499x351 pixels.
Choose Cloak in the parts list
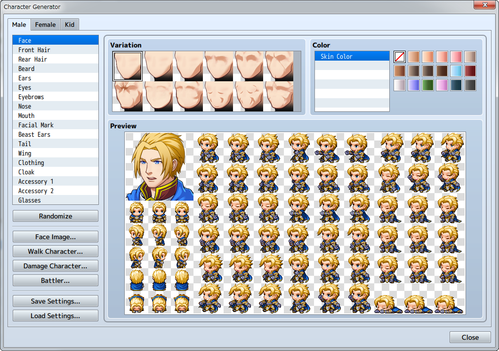56,172
